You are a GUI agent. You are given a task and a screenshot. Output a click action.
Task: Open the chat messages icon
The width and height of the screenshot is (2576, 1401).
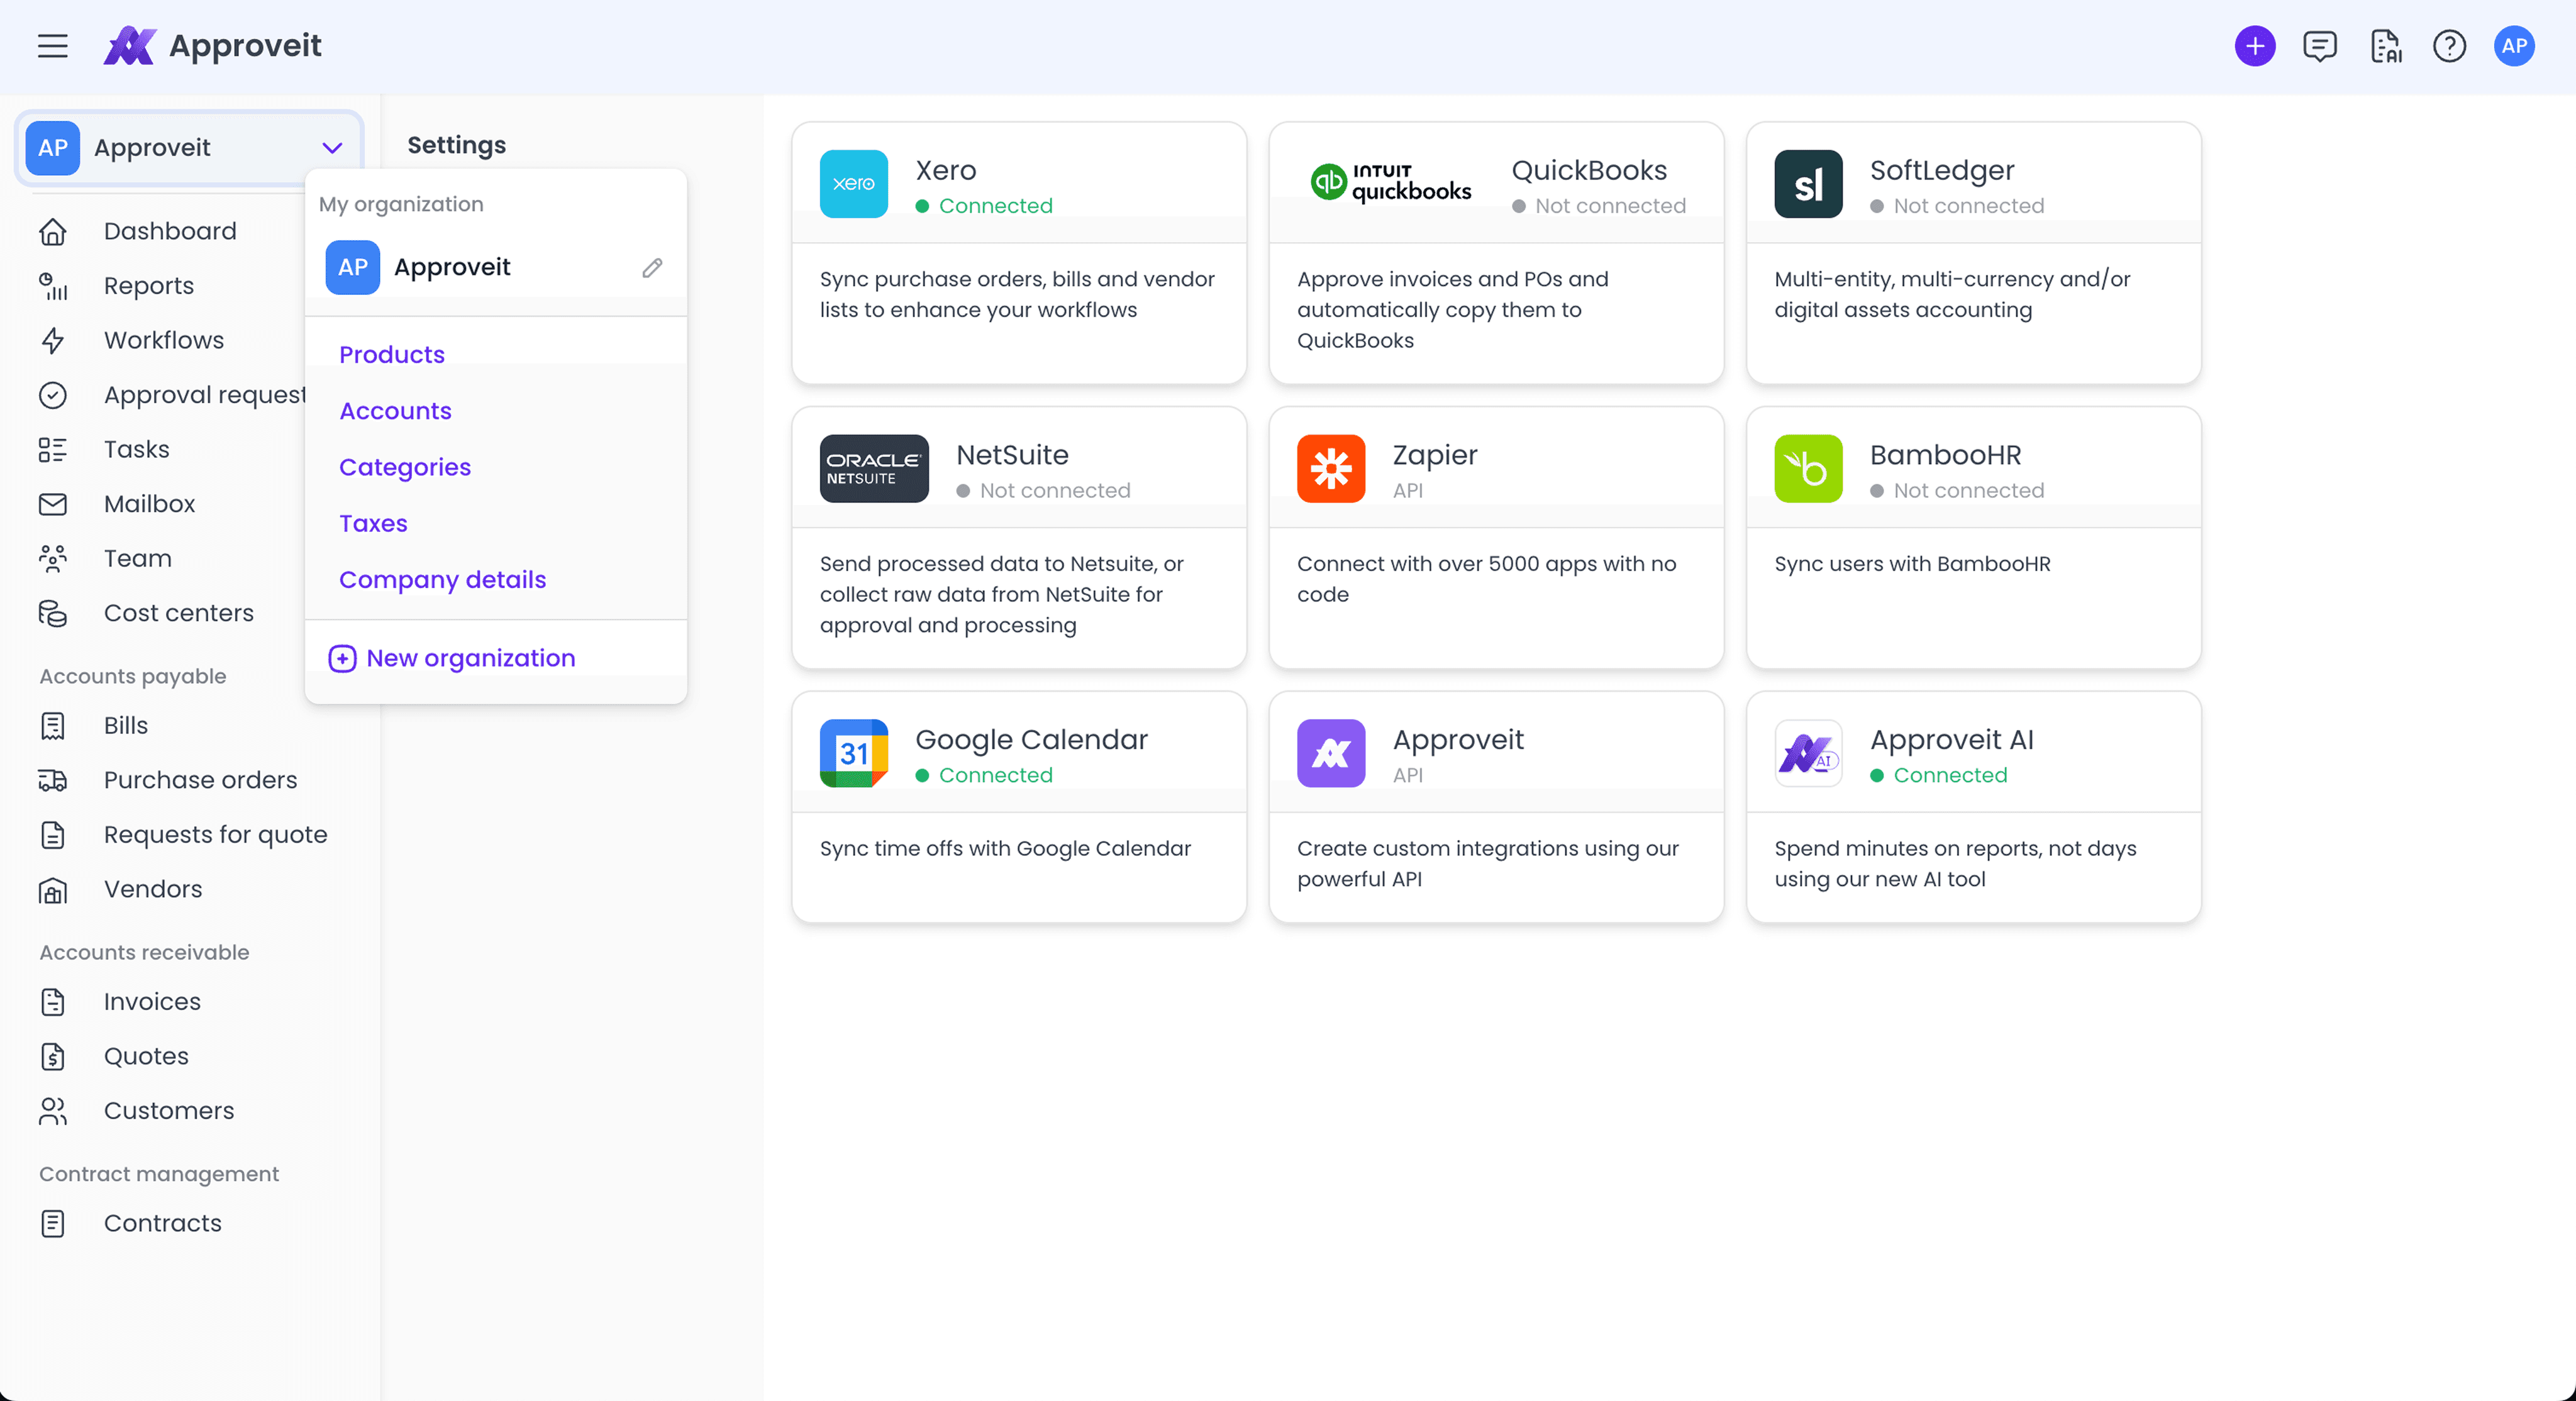[x=2320, y=46]
